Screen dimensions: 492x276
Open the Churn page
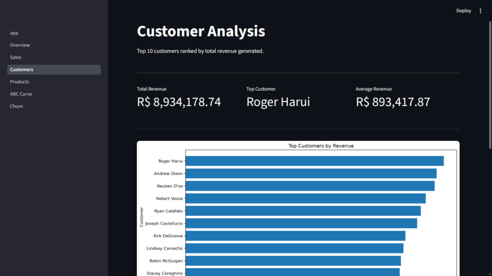(54, 106)
